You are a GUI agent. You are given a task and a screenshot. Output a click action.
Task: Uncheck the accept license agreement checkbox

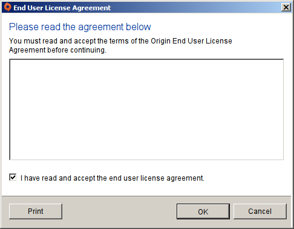13,177
